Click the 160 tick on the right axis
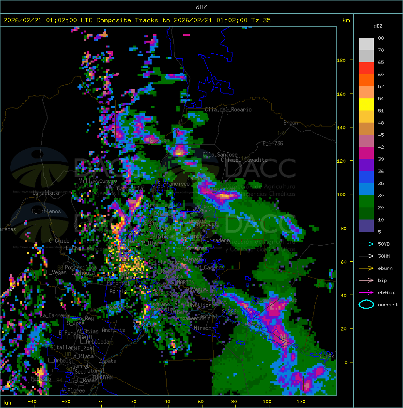 [x=341, y=94]
